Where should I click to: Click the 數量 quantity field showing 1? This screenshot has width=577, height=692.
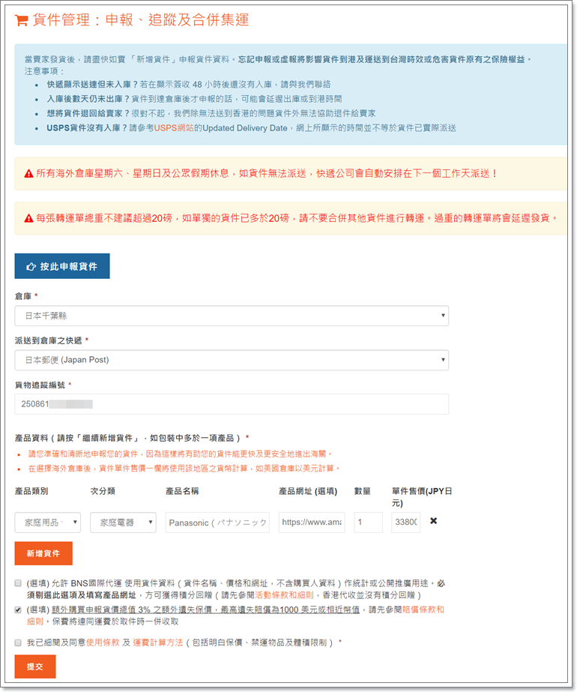click(x=369, y=523)
